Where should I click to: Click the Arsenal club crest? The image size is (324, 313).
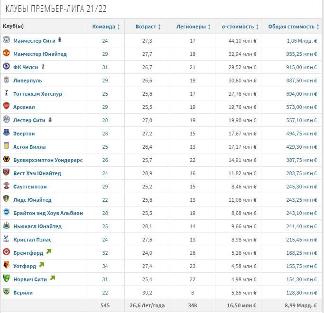(7, 106)
